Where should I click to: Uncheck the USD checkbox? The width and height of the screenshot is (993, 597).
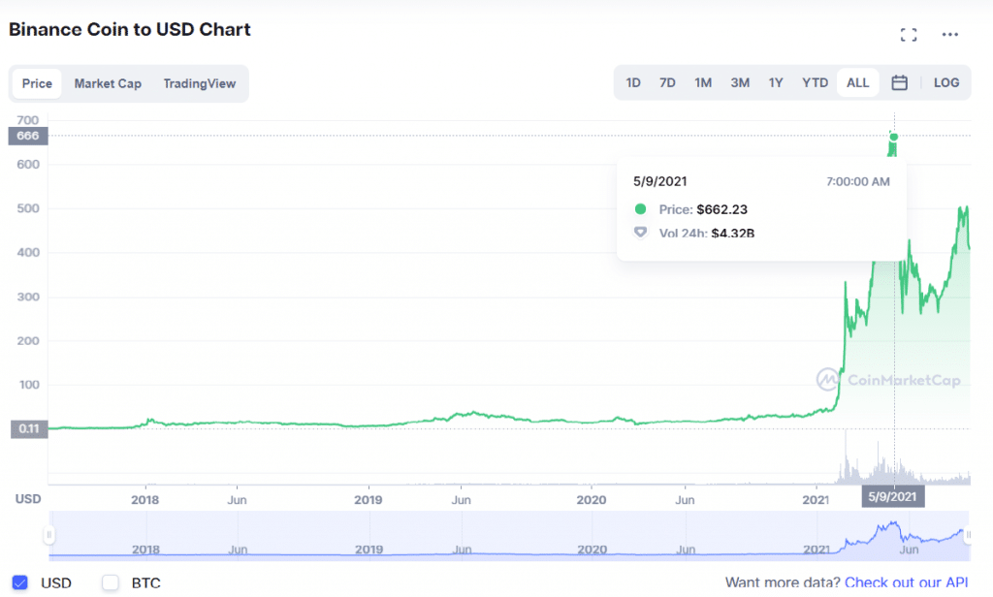[20, 582]
